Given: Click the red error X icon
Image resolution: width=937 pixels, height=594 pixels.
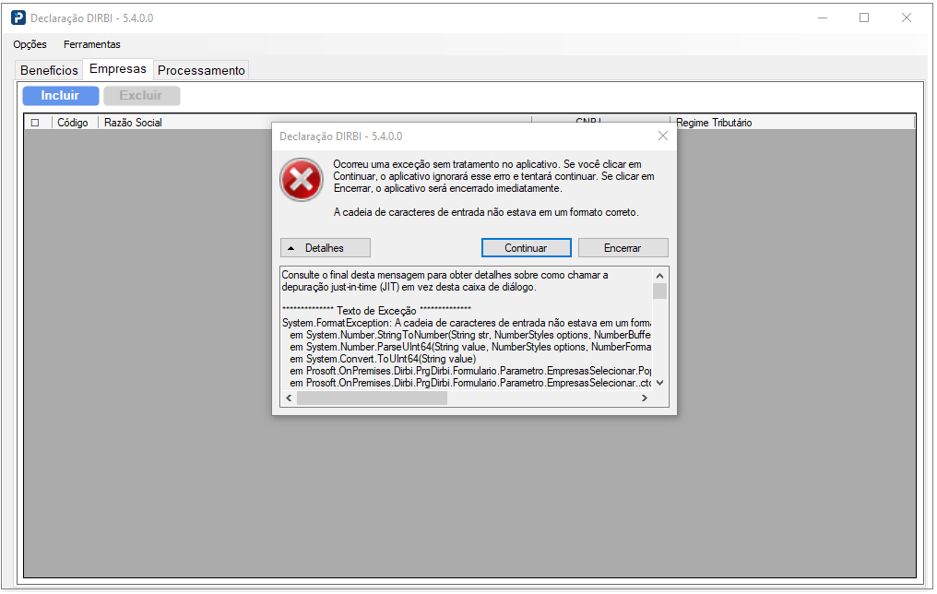Looking at the screenshot, I should 302,179.
